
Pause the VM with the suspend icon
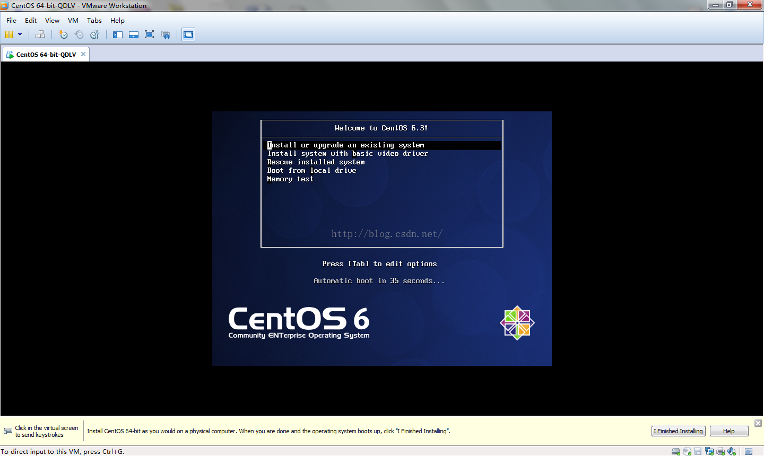[x=9, y=34]
